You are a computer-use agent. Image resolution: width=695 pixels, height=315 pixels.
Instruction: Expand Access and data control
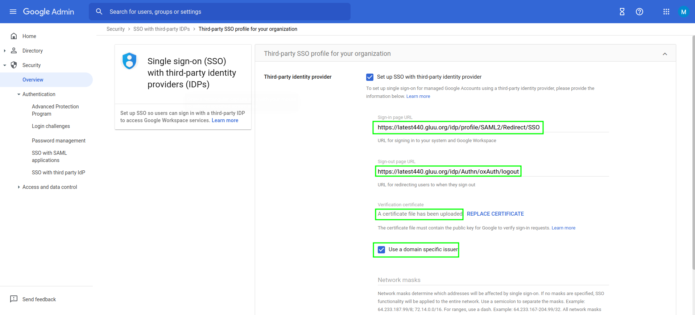(18, 187)
